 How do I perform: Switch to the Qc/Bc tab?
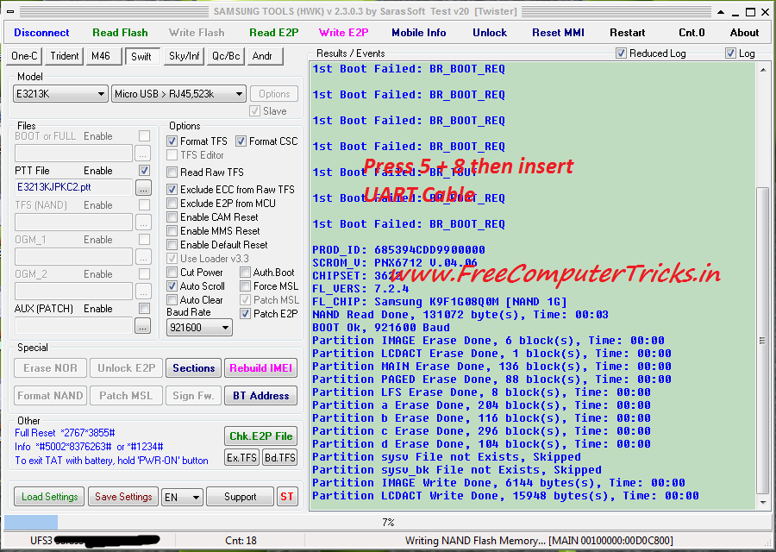(x=226, y=56)
